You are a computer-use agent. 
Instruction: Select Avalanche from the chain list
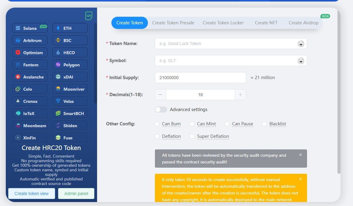coord(30,77)
